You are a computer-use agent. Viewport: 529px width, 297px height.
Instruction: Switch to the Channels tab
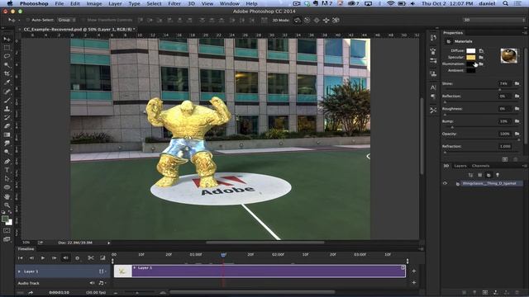(x=481, y=166)
